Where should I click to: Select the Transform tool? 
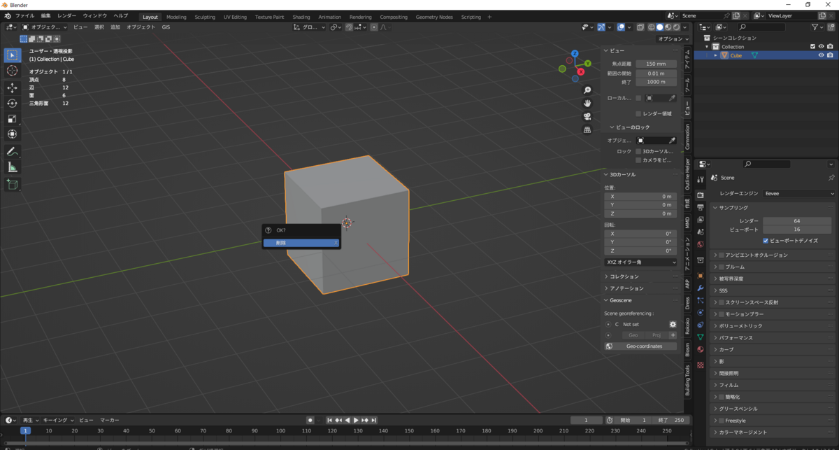click(x=12, y=134)
